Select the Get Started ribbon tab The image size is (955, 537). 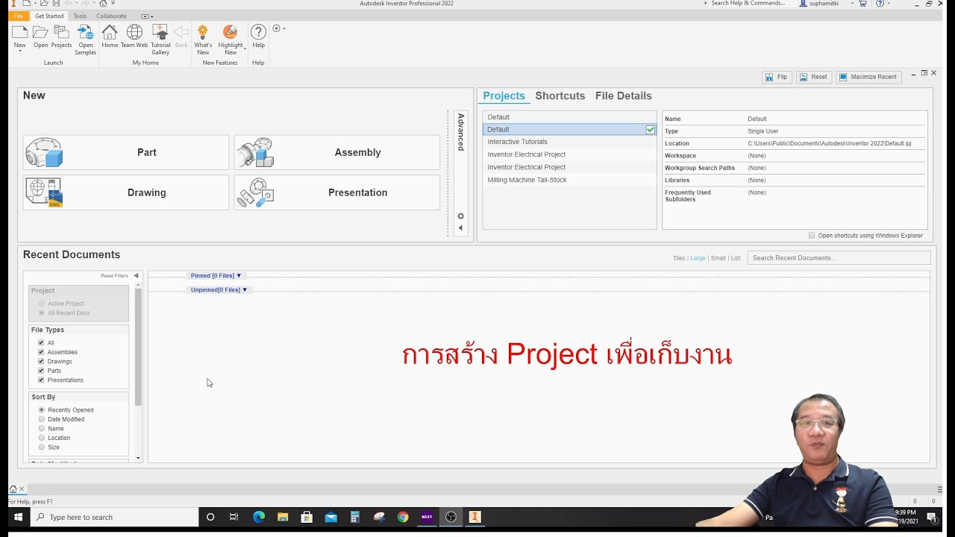(x=49, y=16)
